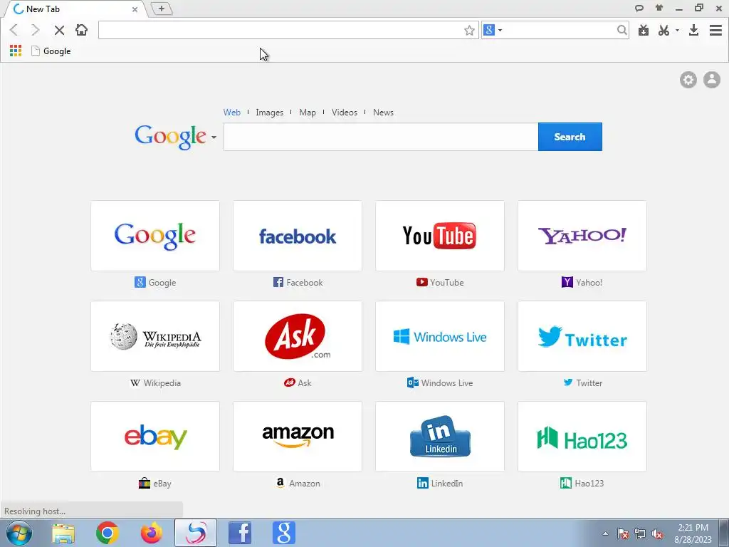Go back with the back arrow

[14, 30]
